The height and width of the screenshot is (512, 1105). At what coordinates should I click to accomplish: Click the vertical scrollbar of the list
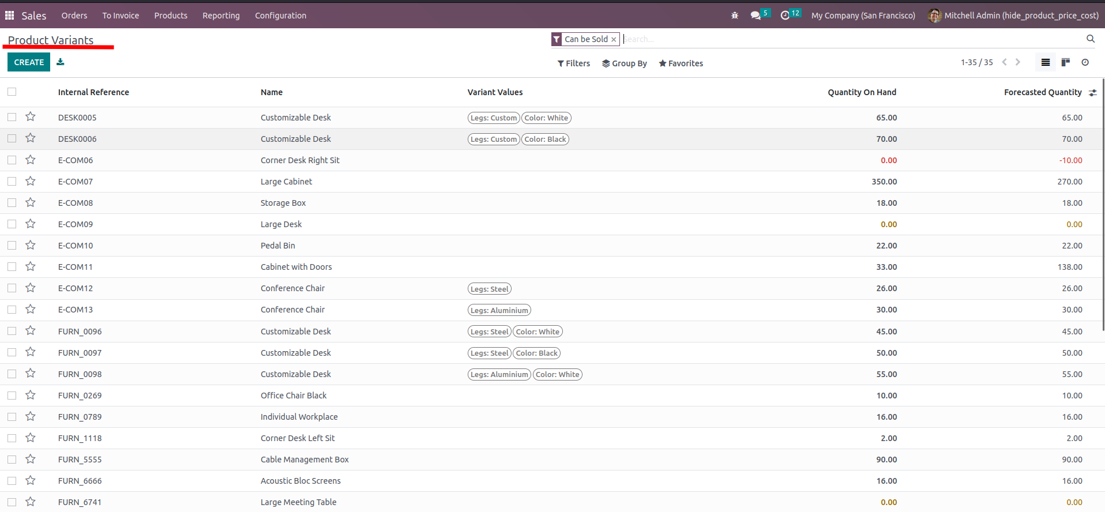1103,205
